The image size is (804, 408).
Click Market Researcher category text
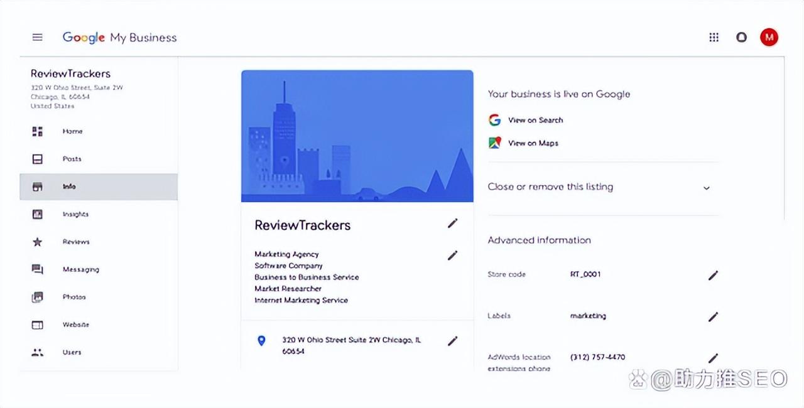288,289
